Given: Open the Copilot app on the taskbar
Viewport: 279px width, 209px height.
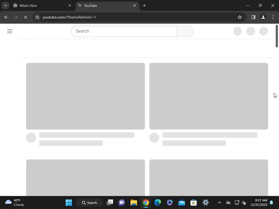Looking at the screenshot, I should [169, 202].
